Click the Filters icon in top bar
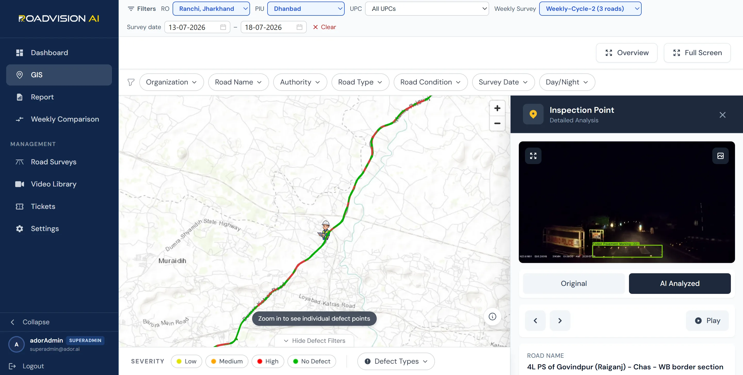This screenshot has height=375, width=743. click(x=131, y=9)
